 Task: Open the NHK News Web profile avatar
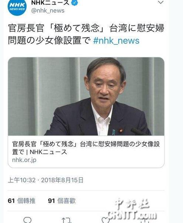[x=17, y=7]
